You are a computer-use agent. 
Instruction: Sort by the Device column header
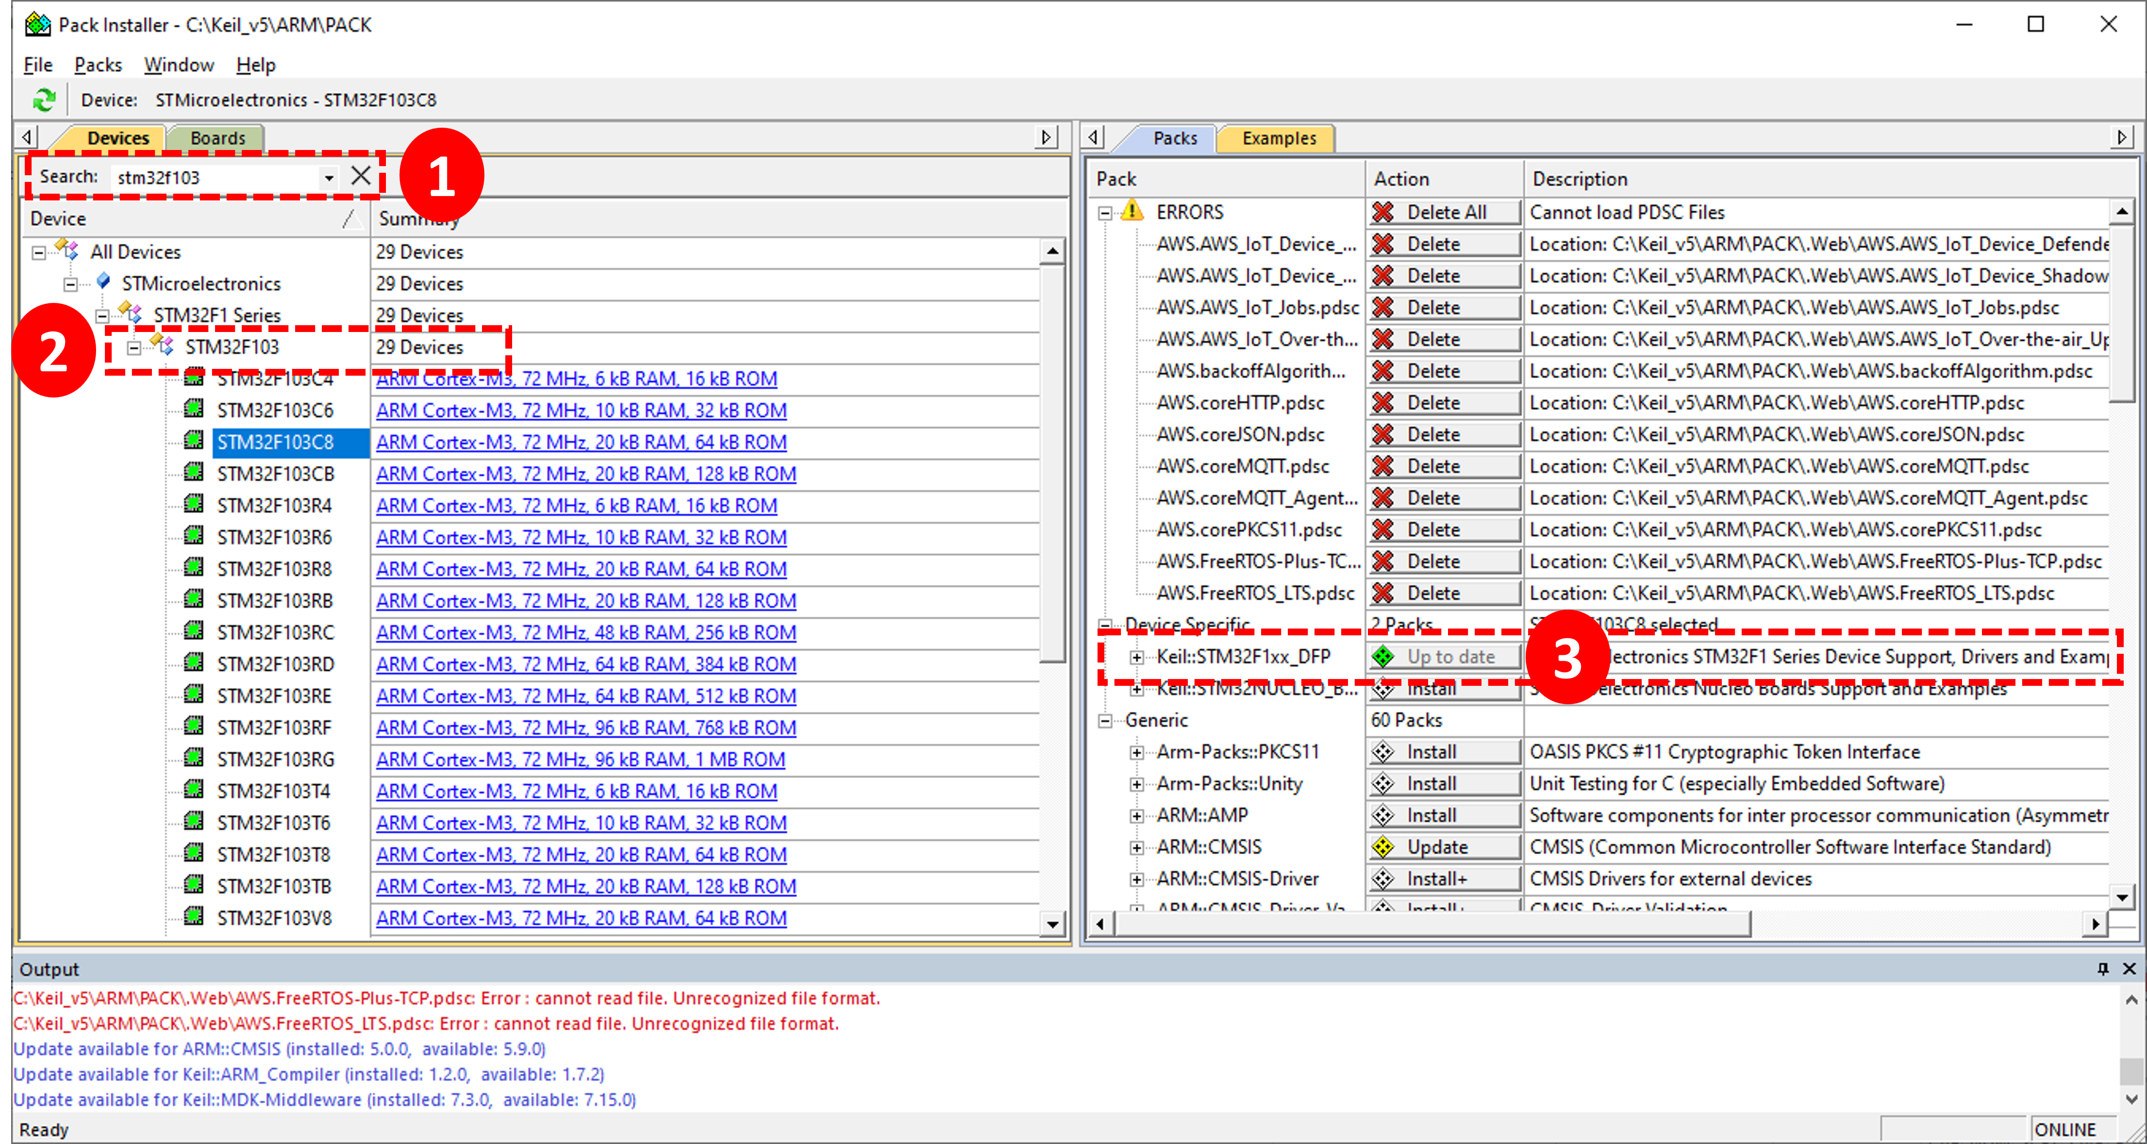coord(196,219)
